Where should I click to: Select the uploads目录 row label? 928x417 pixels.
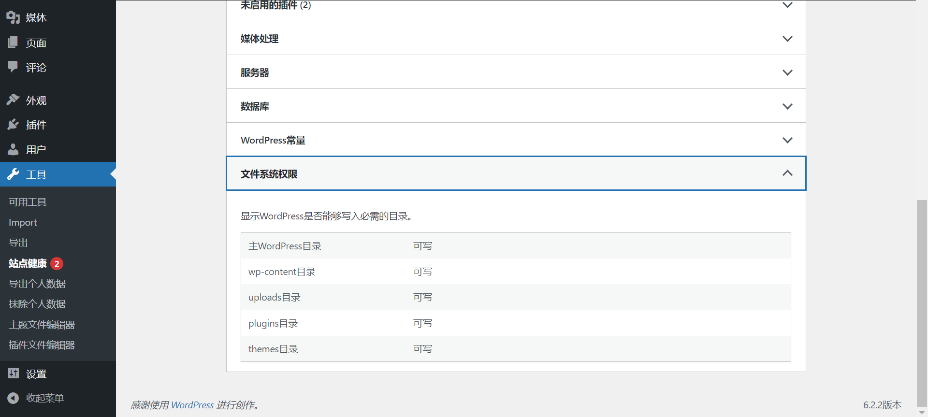click(275, 297)
